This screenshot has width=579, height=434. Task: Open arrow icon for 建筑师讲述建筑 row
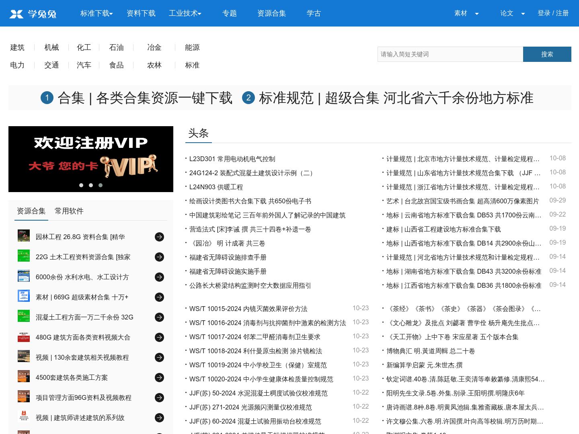tap(160, 418)
